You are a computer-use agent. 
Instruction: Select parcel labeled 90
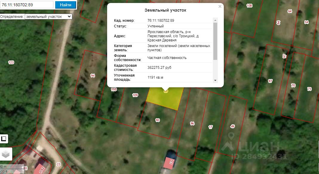point(158,120)
